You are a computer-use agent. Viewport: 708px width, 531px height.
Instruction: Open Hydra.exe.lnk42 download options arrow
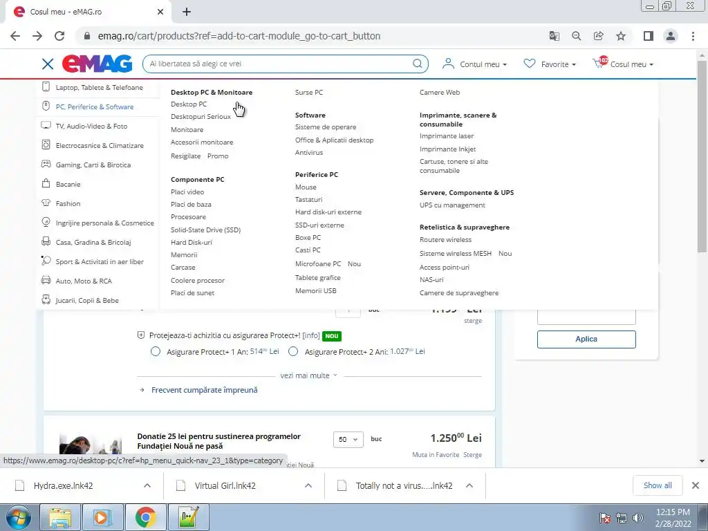coord(147,485)
